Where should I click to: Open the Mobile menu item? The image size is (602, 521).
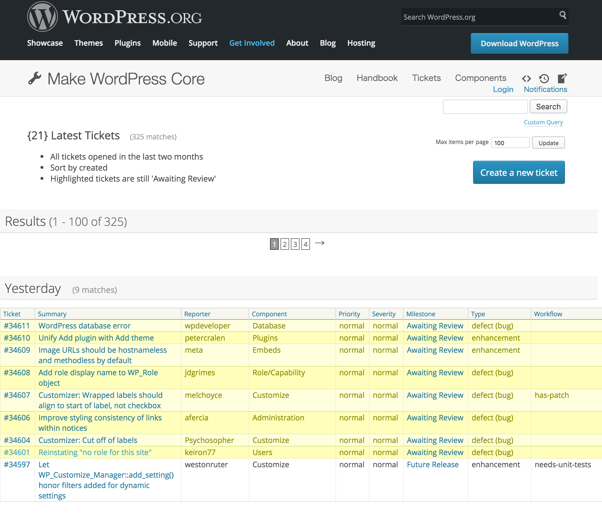point(165,43)
